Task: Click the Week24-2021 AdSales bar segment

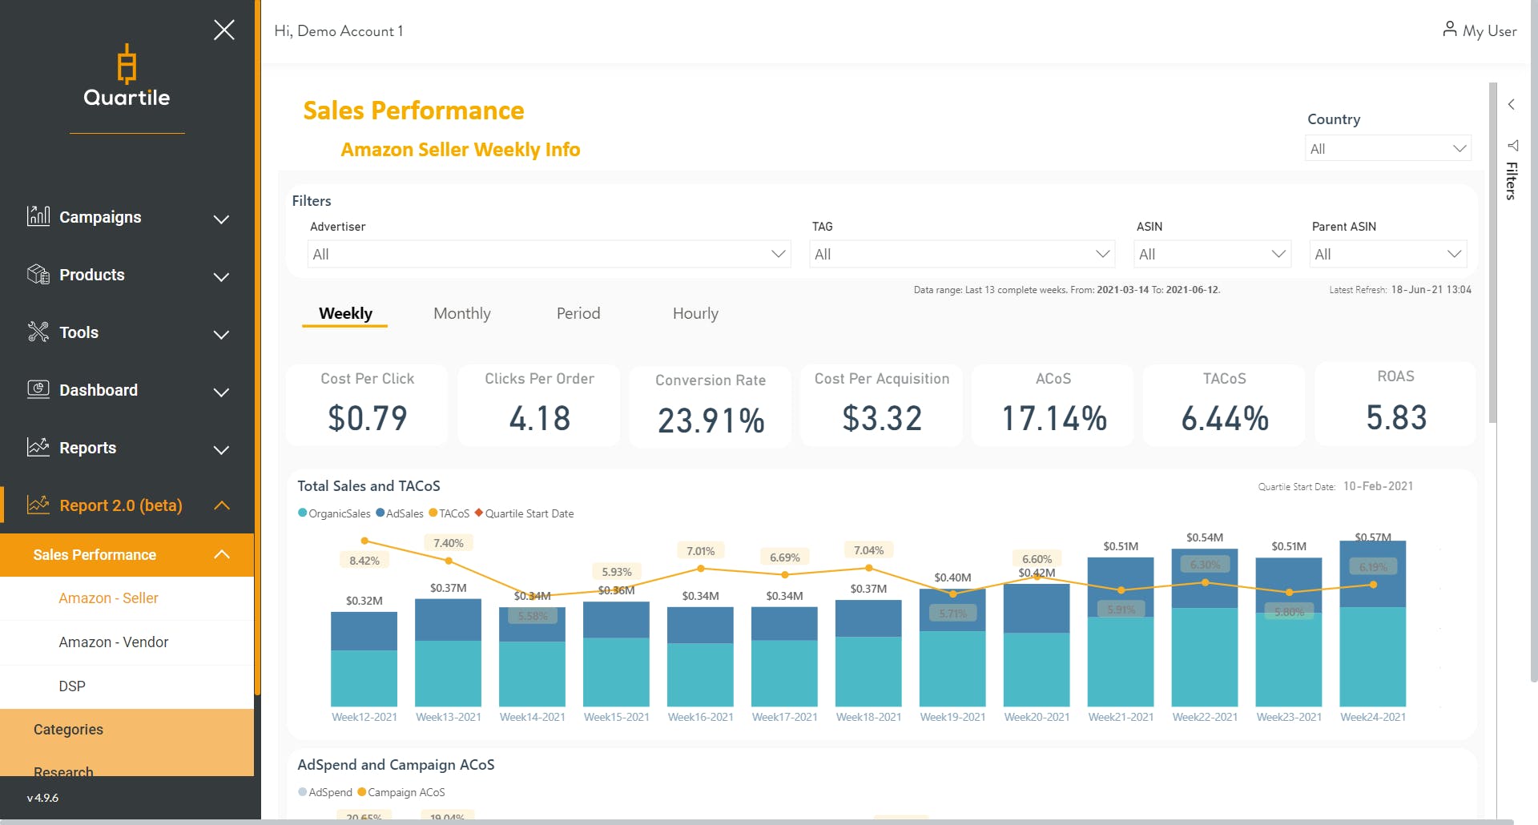Action: (x=1372, y=574)
